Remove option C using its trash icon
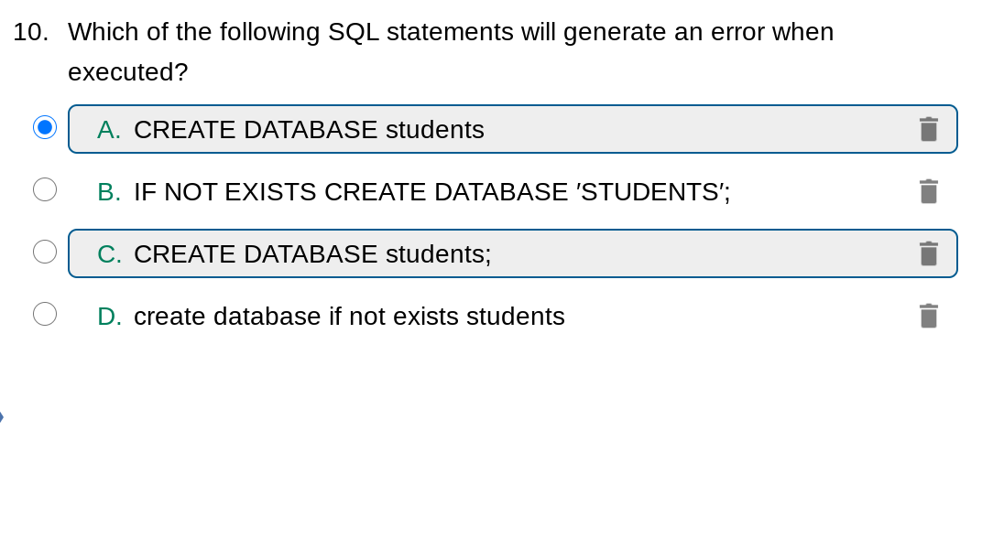This screenshot has width=1004, height=538. [x=928, y=253]
